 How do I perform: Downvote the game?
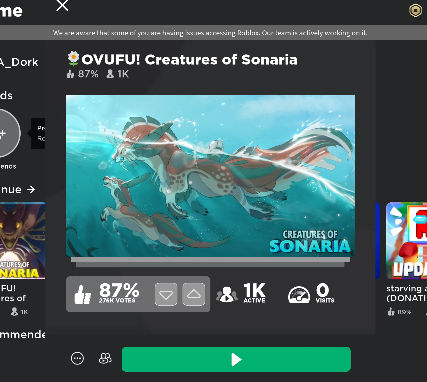click(x=166, y=294)
